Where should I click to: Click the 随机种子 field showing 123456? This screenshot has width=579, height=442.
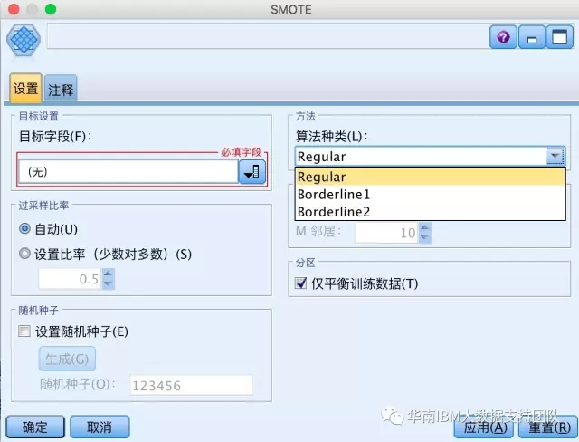(x=191, y=386)
